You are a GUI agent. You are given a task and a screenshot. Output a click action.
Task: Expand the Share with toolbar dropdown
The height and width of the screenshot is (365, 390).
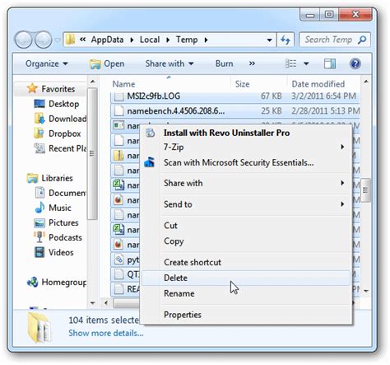[x=169, y=63]
